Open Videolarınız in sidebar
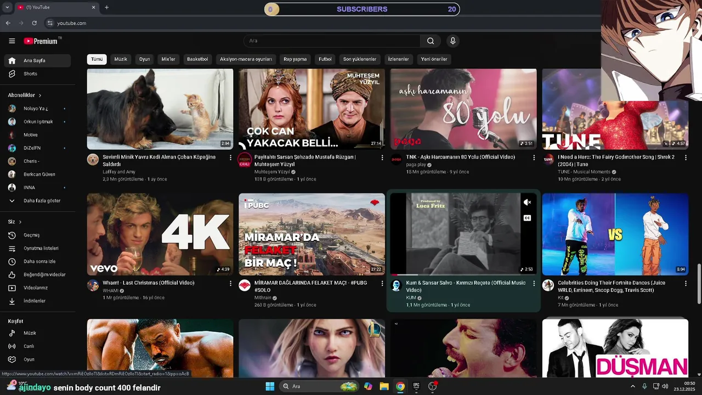 pos(37,287)
